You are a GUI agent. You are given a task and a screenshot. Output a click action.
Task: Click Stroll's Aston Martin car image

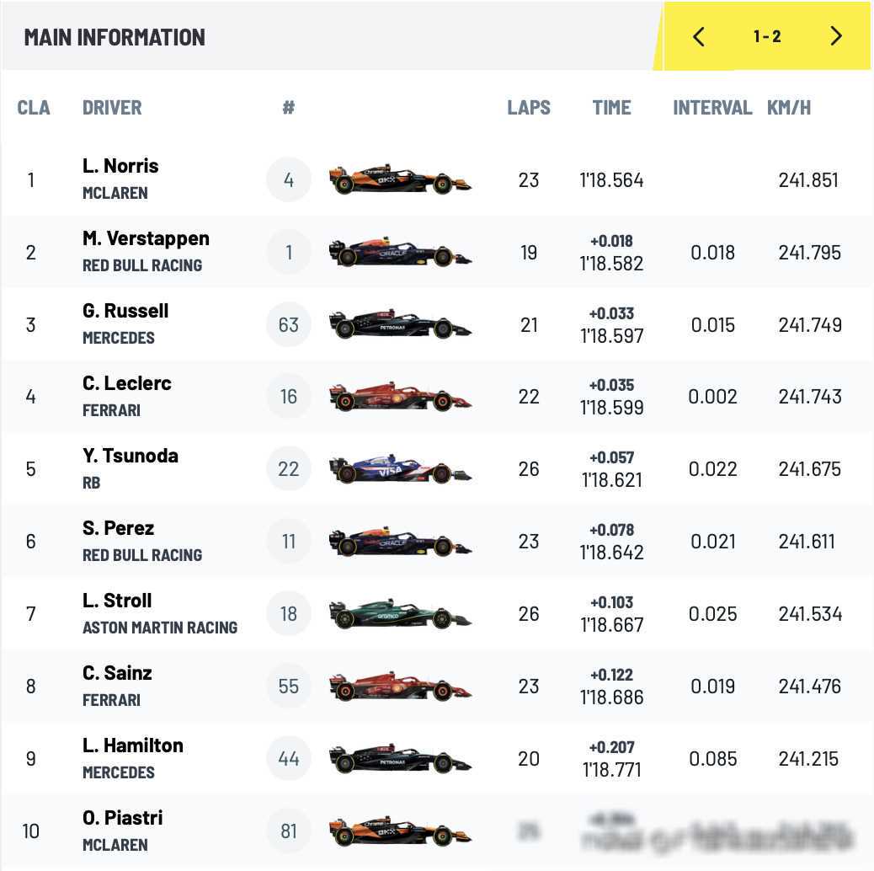(400, 614)
